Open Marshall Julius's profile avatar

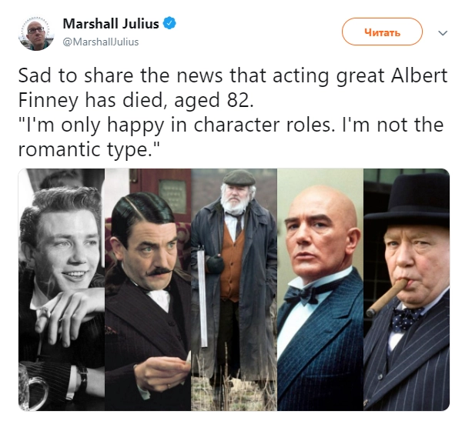click(x=36, y=33)
